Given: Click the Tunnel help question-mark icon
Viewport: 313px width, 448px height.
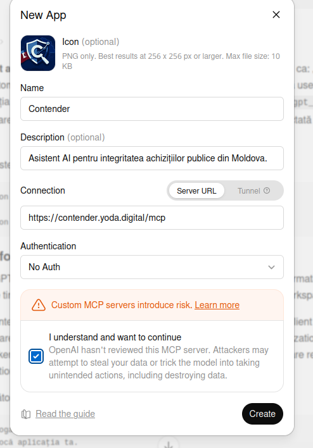Looking at the screenshot, I should 267,190.
